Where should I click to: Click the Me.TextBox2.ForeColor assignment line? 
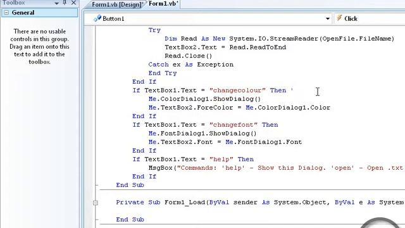point(239,108)
